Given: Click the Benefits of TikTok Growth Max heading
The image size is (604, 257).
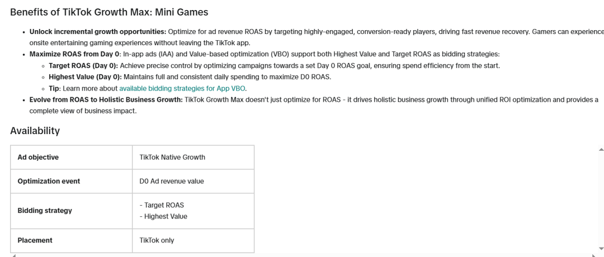Looking at the screenshot, I should (109, 12).
